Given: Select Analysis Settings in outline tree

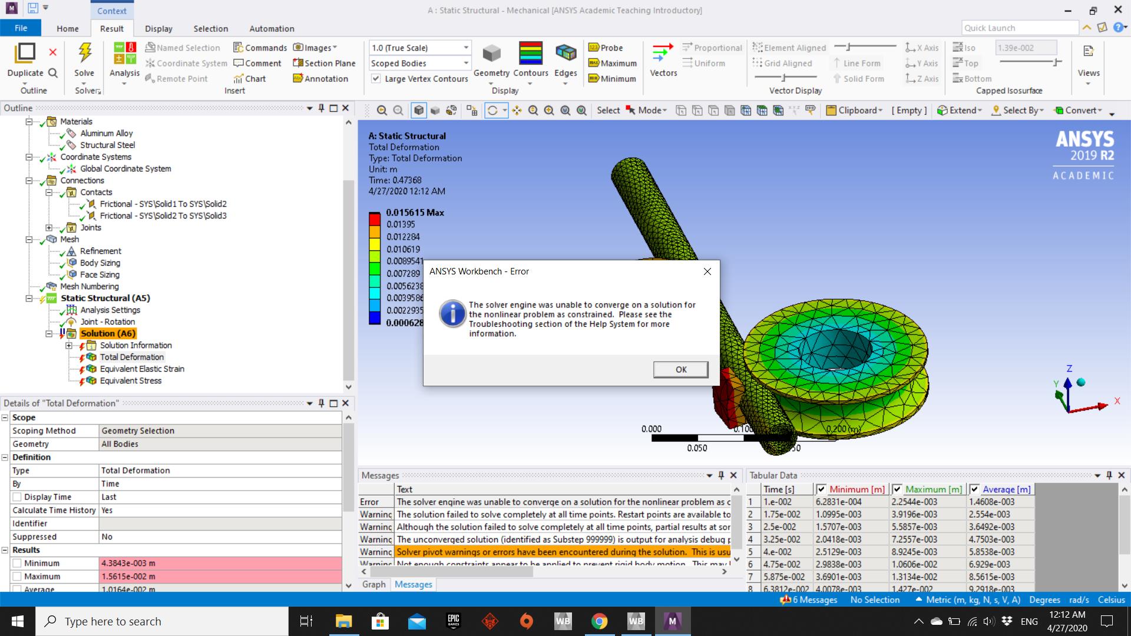Looking at the screenshot, I should tap(110, 310).
